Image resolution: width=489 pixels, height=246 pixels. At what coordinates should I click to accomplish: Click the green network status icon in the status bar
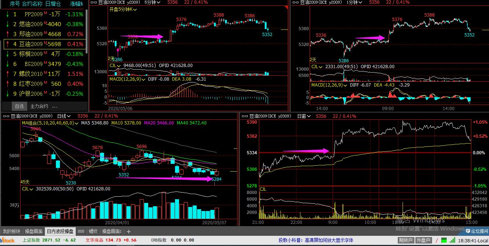click(x=444, y=240)
